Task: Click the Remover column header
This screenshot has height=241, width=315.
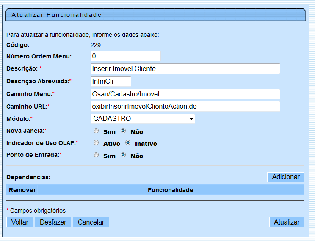Action: coord(22,190)
